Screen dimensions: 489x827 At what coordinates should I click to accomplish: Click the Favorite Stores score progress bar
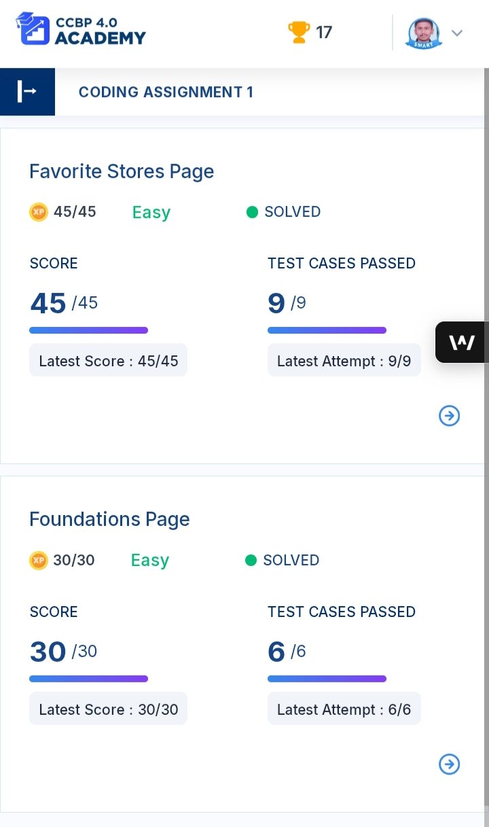88,330
